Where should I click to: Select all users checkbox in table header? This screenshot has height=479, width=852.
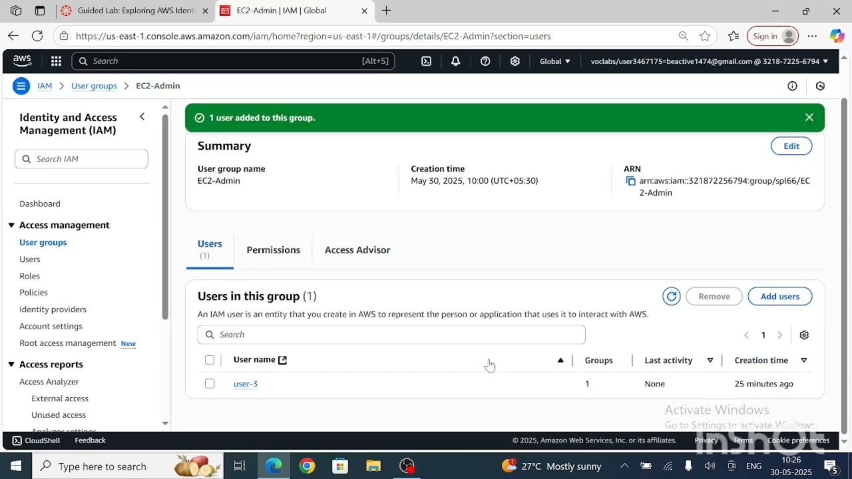click(x=210, y=360)
